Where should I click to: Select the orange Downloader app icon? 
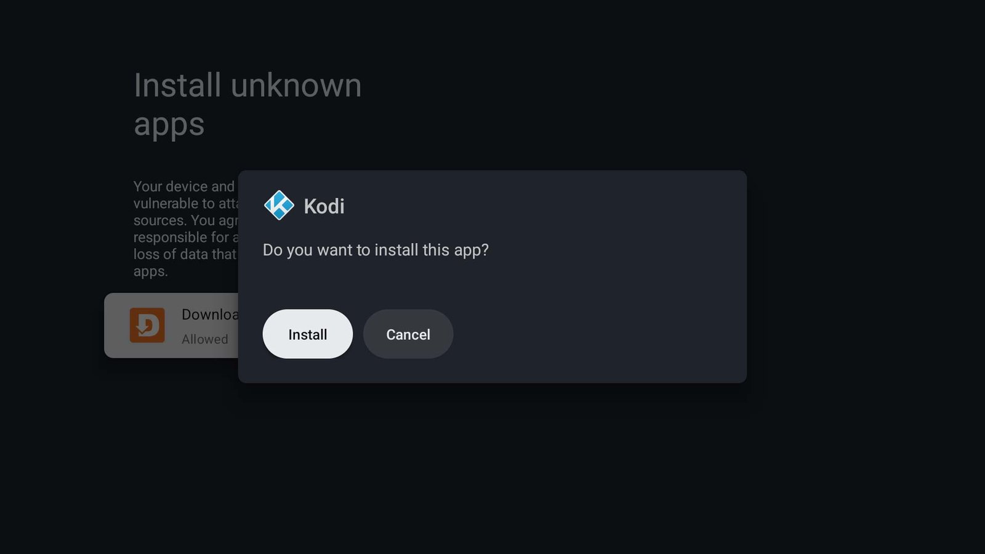tap(148, 326)
